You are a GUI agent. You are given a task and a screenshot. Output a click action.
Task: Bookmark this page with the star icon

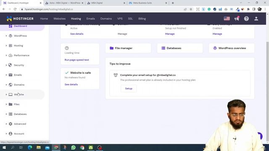click(191, 9)
